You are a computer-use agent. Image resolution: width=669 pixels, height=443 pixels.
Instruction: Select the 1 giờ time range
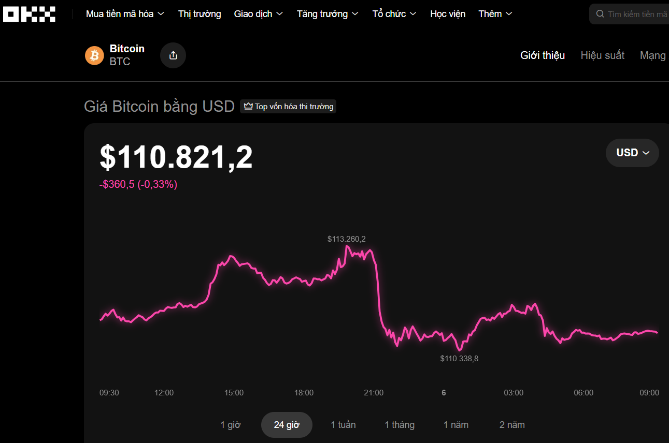pyautogui.click(x=231, y=424)
